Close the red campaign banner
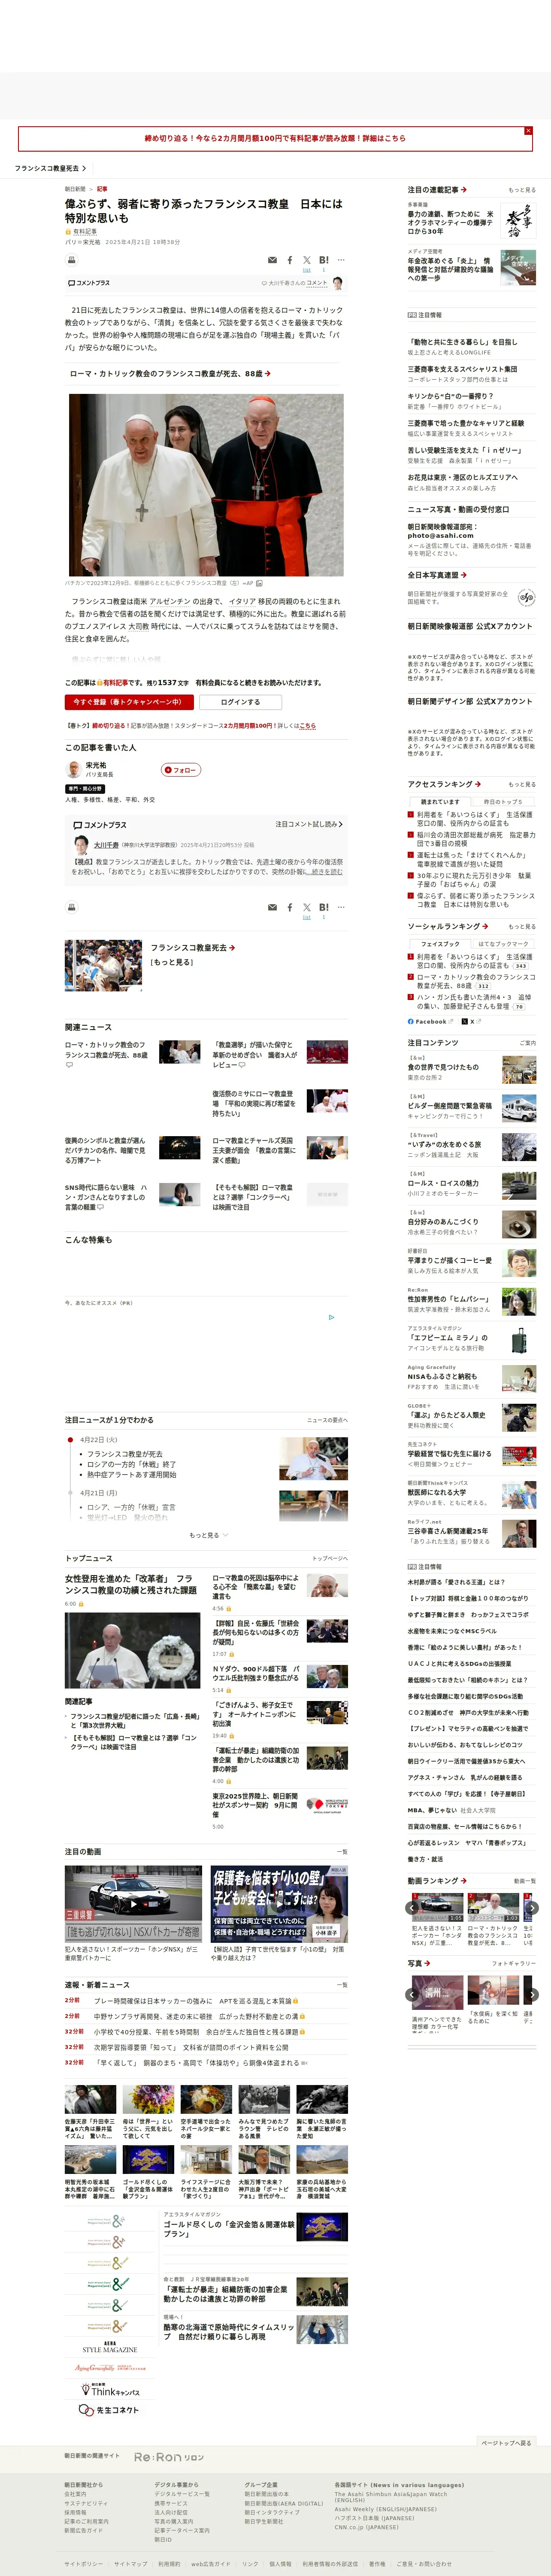Viewport: 551px width, 2576px height. tap(528, 131)
